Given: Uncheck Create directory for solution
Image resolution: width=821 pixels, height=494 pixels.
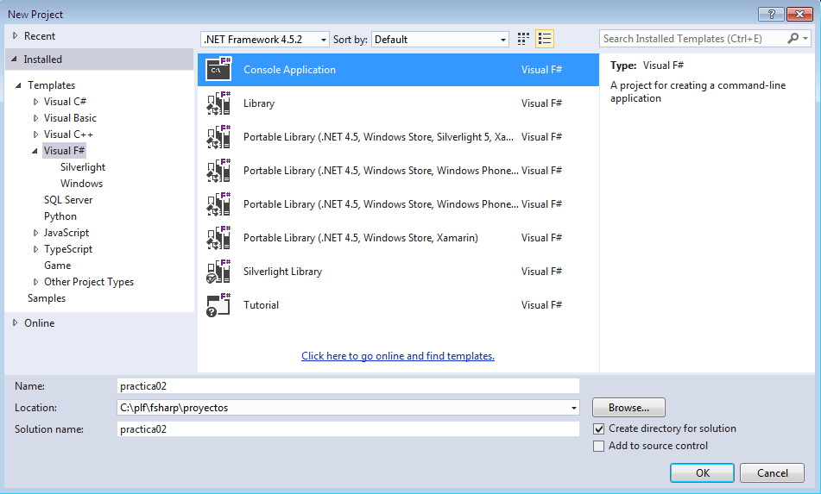Looking at the screenshot, I should [599, 428].
